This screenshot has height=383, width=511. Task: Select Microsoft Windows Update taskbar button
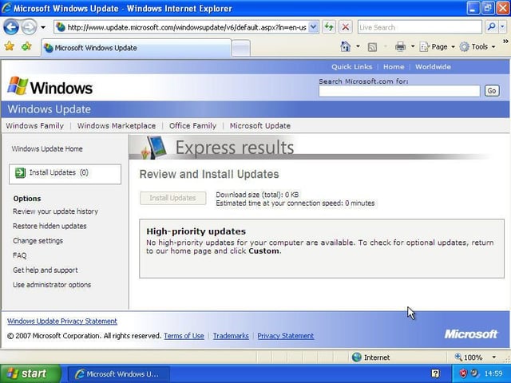pos(119,374)
